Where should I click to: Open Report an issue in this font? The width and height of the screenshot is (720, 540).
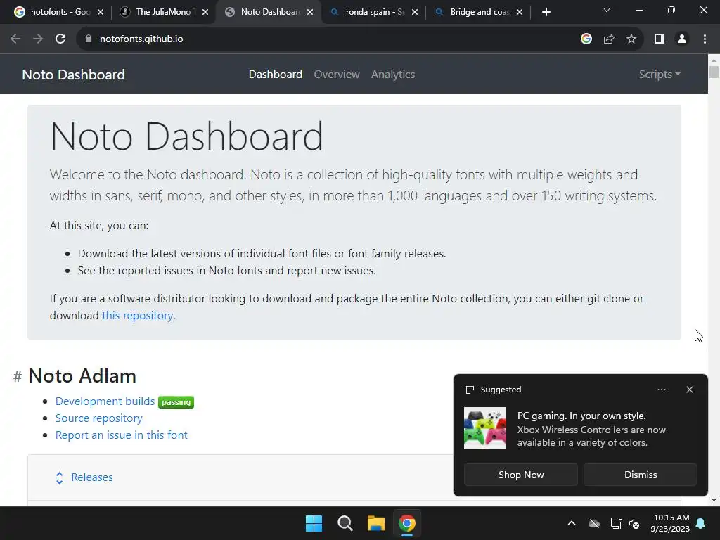121,435
